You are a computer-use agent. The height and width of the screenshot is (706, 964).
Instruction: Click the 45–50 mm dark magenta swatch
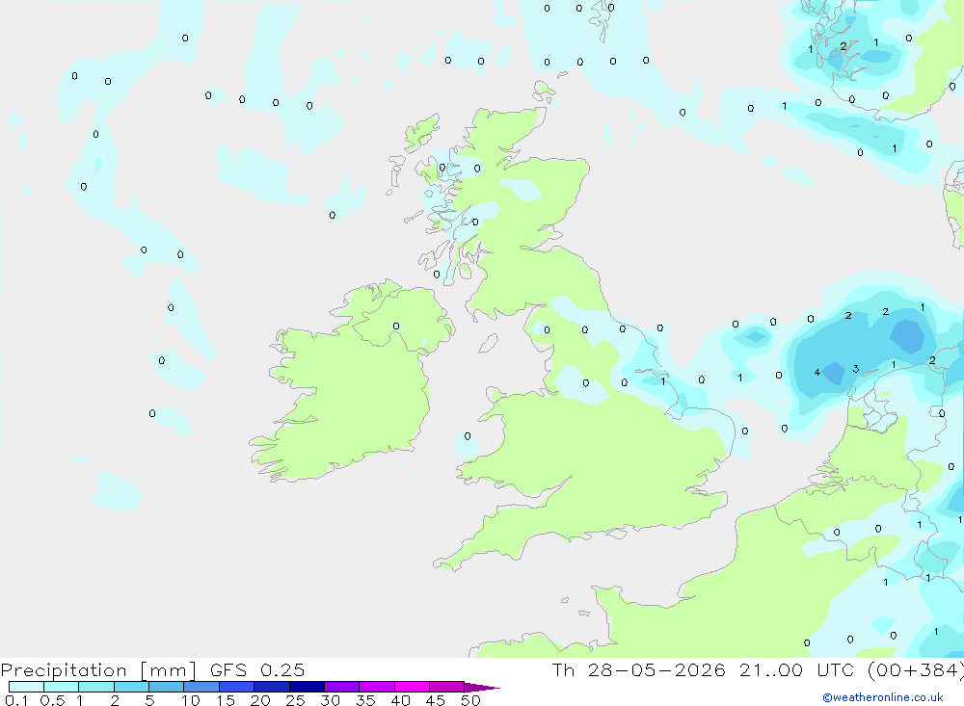446,687
